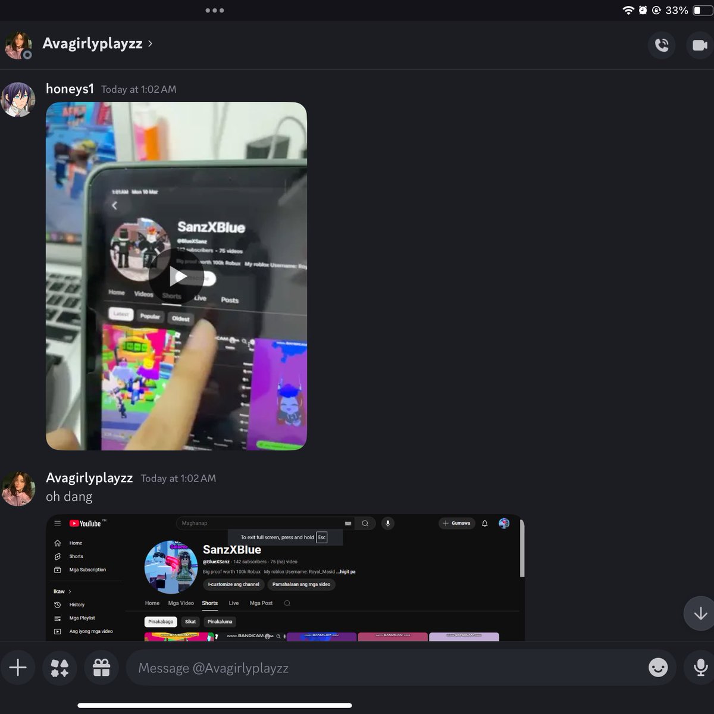This screenshot has height=714, width=714.
Task: Jump to latest messages arrow button
Action: tap(700, 613)
